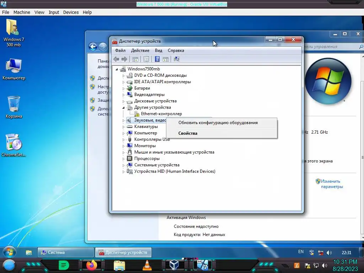Collapse the Windows7500mb root node
This screenshot has height=273, width=364.
(x=117, y=69)
